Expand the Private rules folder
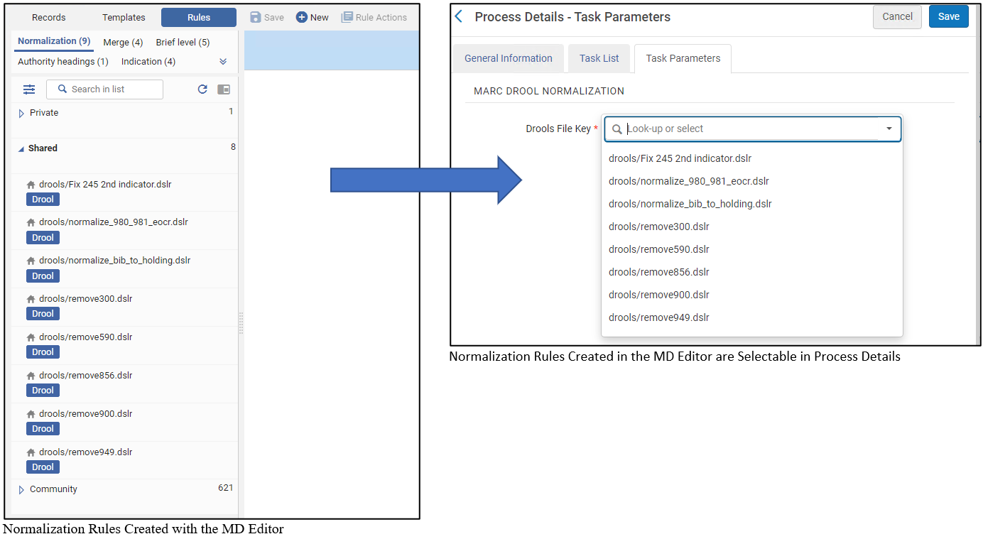 pos(21,113)
